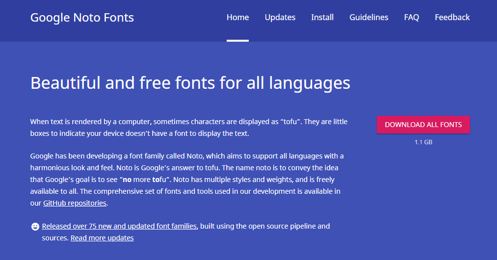Click the '1.1 GB' size label

tap(423, 142)
